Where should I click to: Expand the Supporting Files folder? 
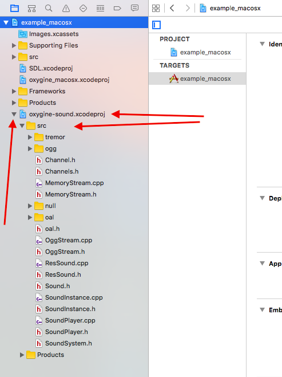tap(14, 45)
